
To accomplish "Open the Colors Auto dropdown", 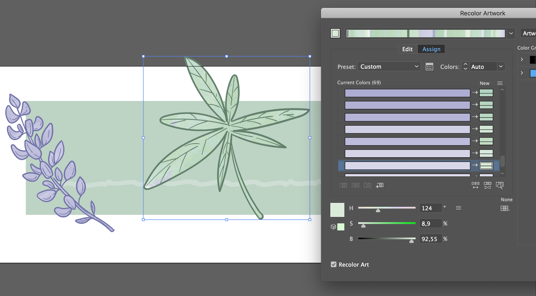I will click(x=501, y=66).
